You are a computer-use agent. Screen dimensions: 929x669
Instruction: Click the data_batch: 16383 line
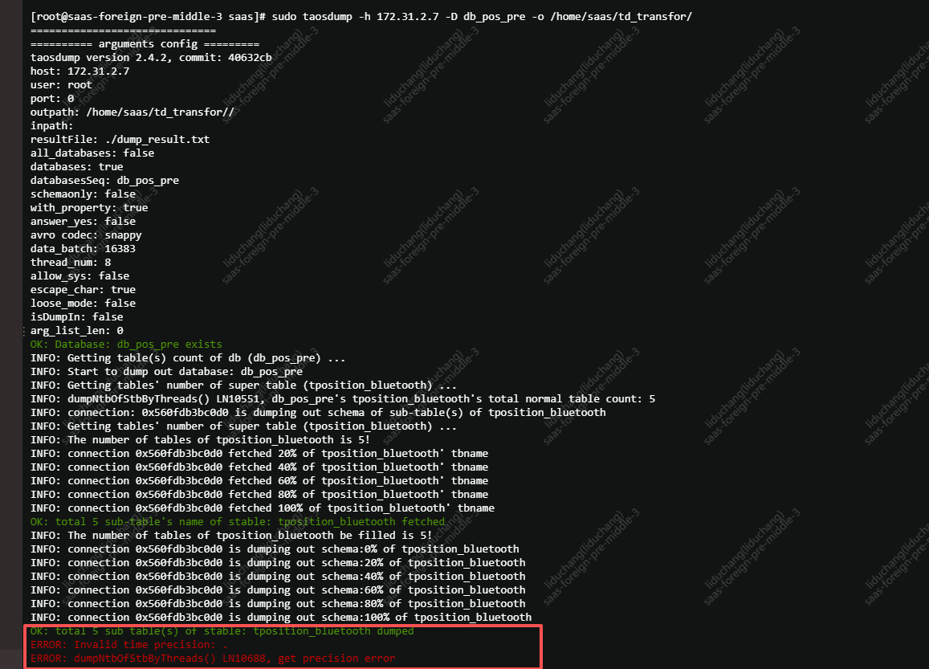(83, 248)
